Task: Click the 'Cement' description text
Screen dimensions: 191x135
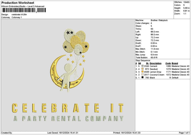Action: tap(153, 66)
